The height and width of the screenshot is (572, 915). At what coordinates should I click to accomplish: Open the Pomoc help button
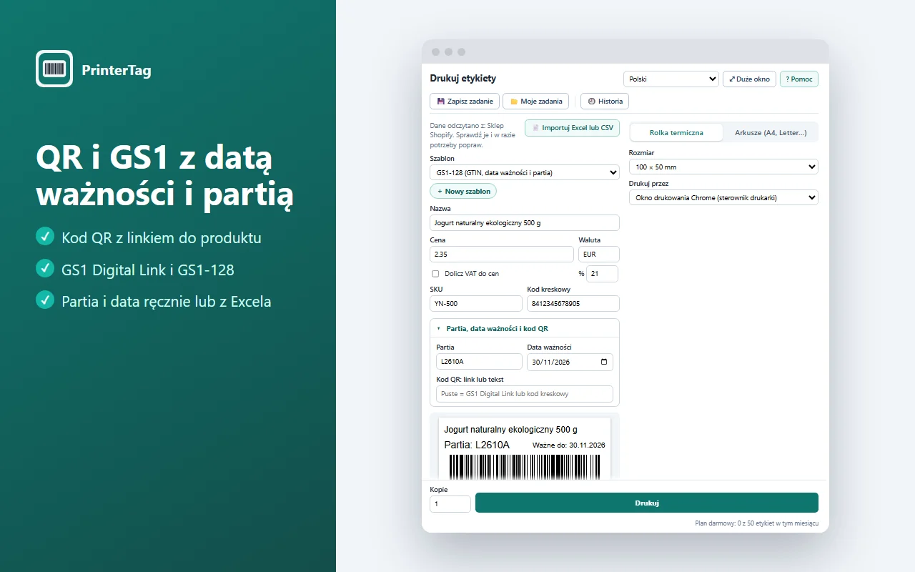click(x=799, y=79)
